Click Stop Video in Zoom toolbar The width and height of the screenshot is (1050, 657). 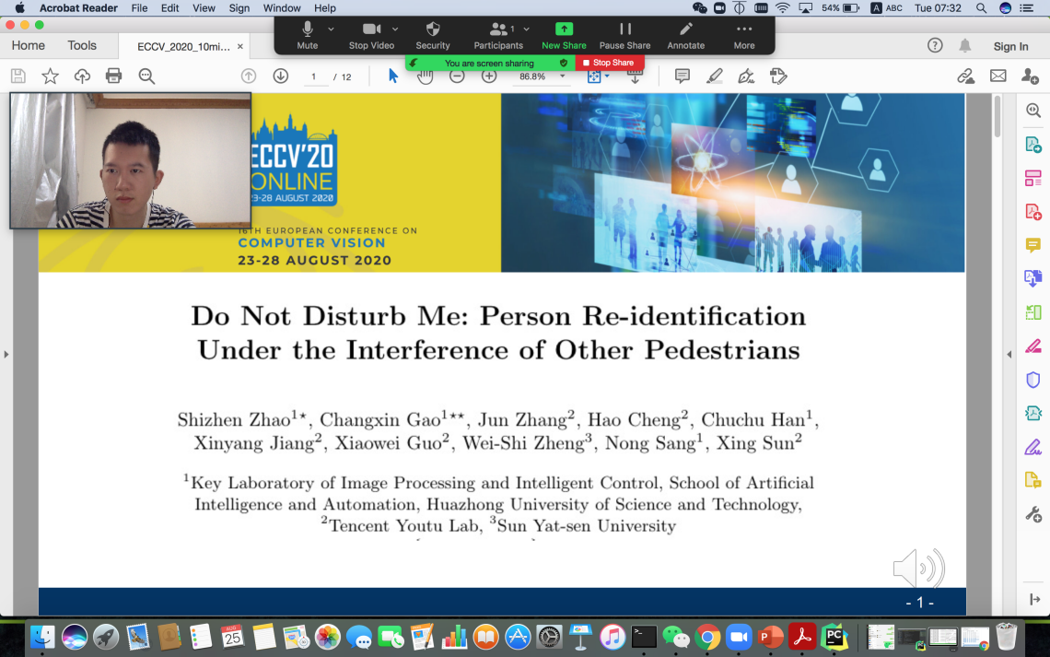(x=371, y=35)
